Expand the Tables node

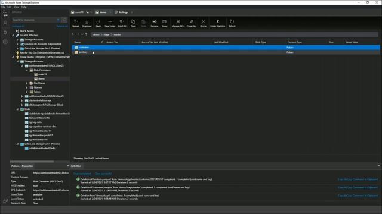click(x=27, y=92)
